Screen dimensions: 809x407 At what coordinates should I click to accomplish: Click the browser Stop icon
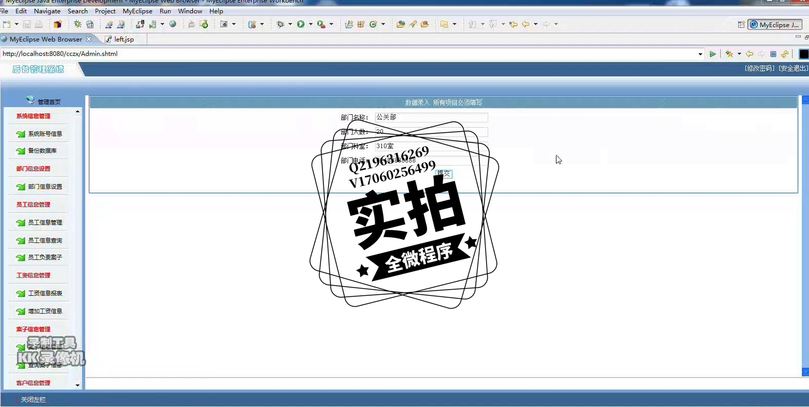tap(773, 54)
